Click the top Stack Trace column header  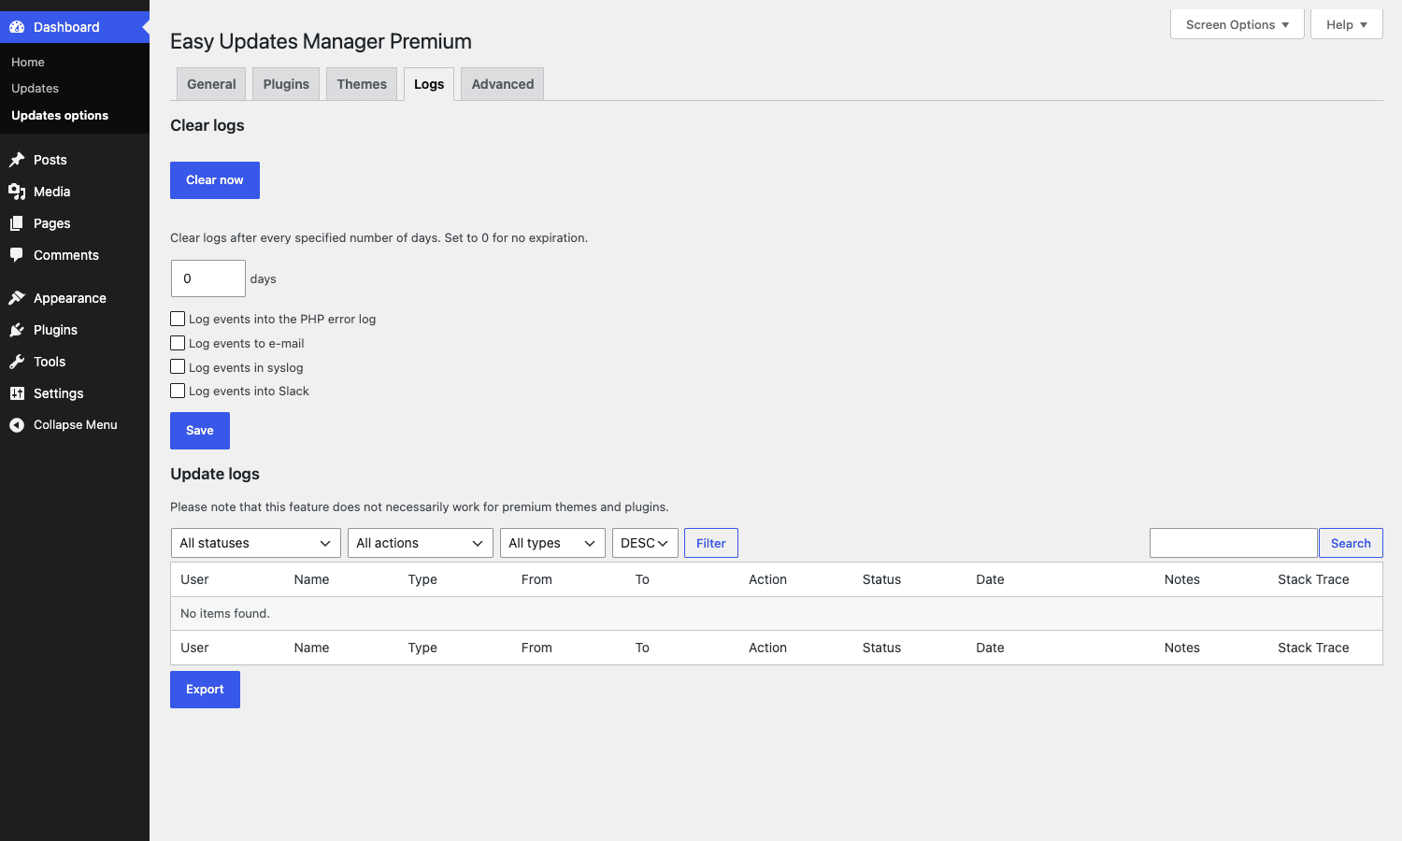pos(1313,579)
